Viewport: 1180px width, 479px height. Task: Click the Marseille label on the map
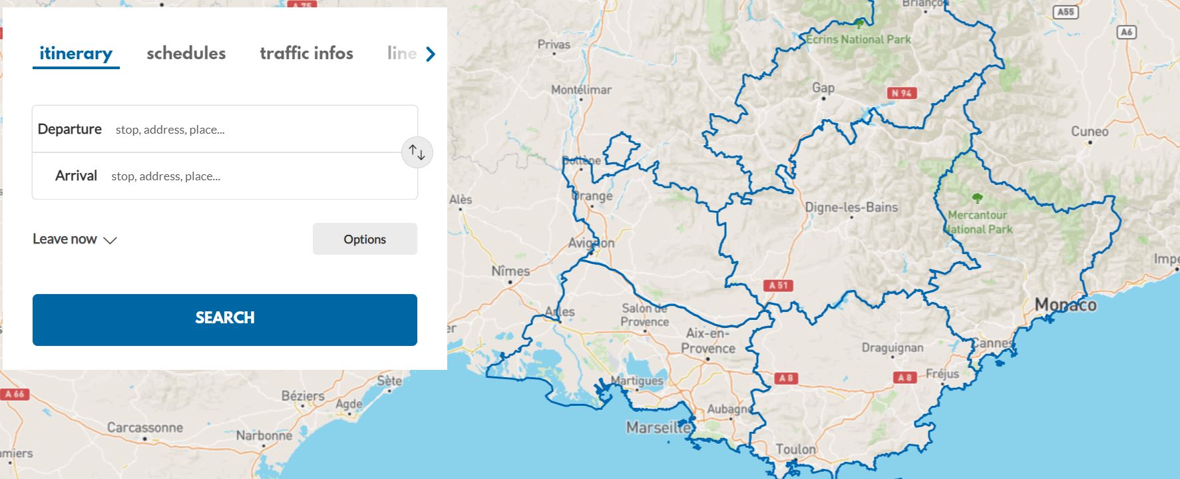click(x=658, y=428)
